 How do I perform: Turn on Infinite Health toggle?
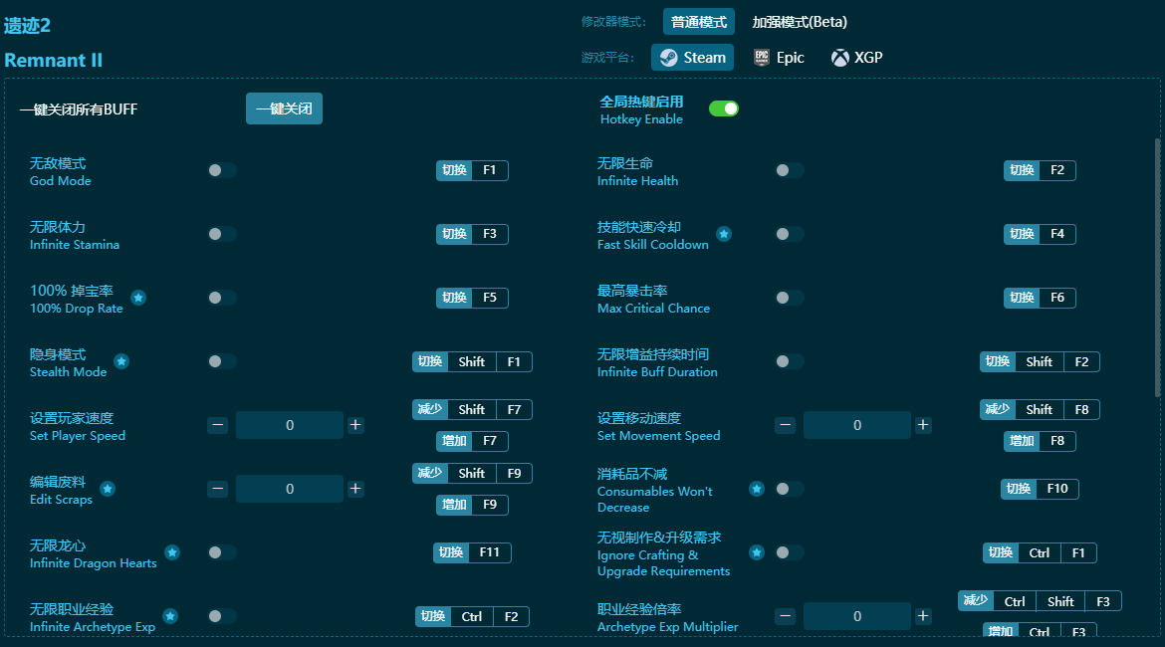tap(790, 170)
